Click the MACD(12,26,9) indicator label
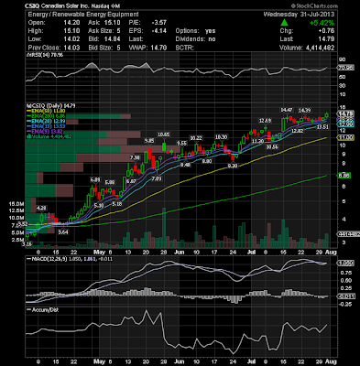This screenshot has width=360, height=366. [50, 259]
